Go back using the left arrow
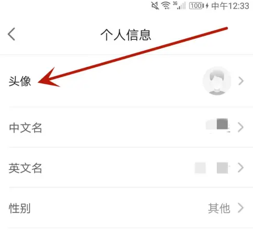Image resolution: width=253 pixels, height=230 pixels. (11, 34)
